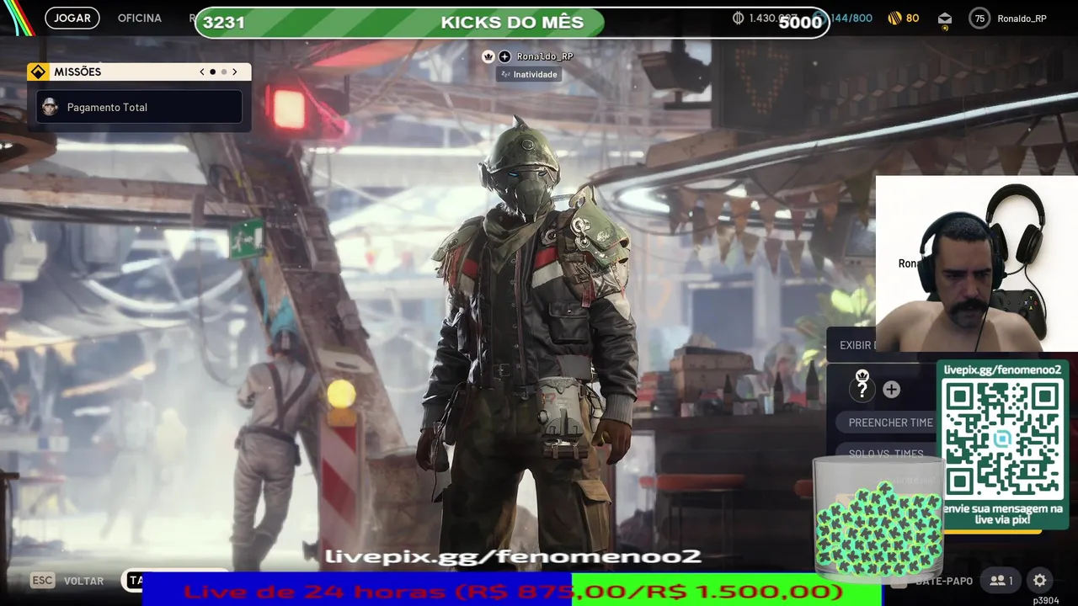The height and width of the screenshot is (606, 1078).
Task: Select the second missions page dot
Action: 223,72
